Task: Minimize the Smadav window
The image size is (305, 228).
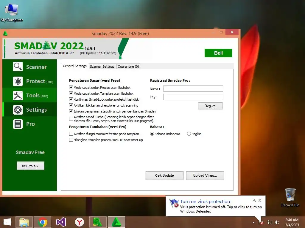Action: click(x=213, y=33)
